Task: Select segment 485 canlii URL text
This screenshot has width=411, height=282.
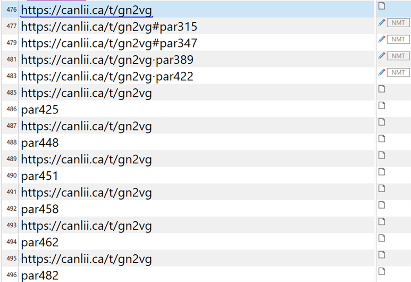Action: [x=87, y=94]
